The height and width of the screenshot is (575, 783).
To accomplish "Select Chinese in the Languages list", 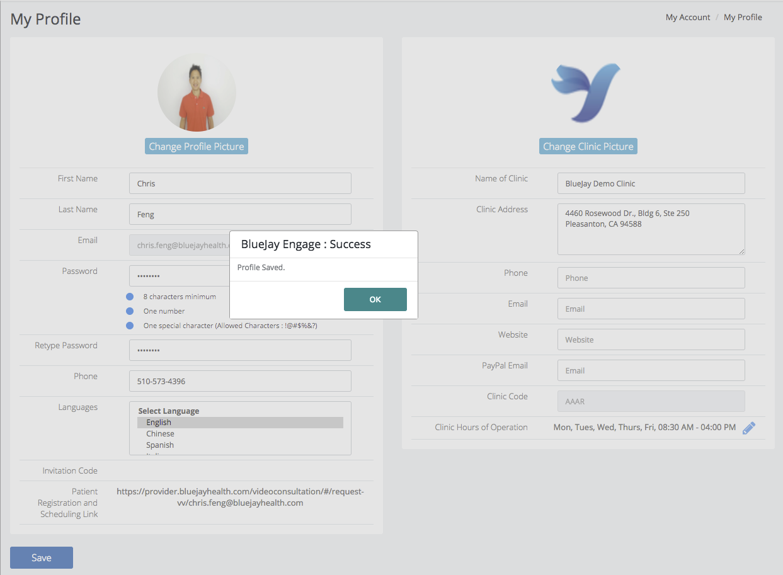I will (x=240, y=434).
